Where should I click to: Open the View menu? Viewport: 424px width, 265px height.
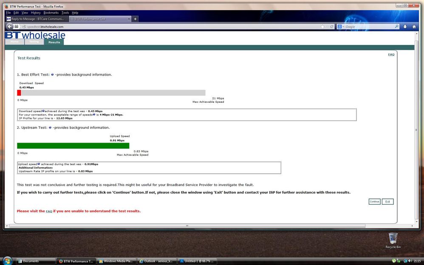pyautogui.click(x=25, y=13)
